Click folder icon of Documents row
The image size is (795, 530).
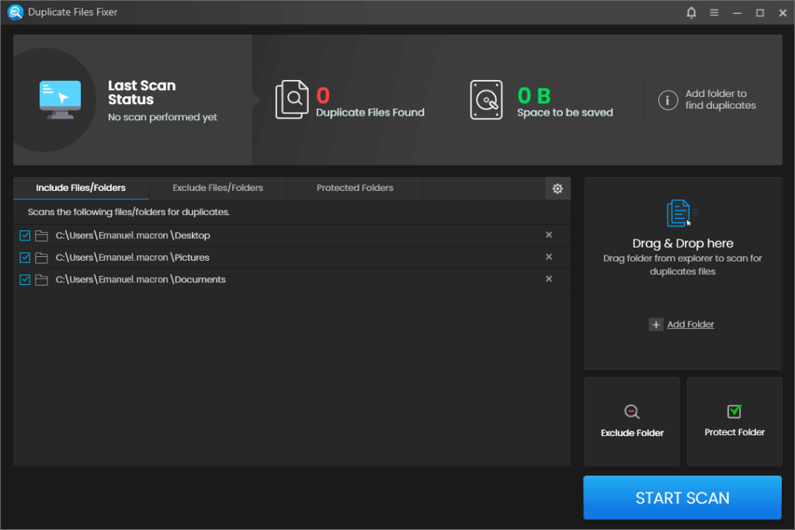[x=42, y=279]
